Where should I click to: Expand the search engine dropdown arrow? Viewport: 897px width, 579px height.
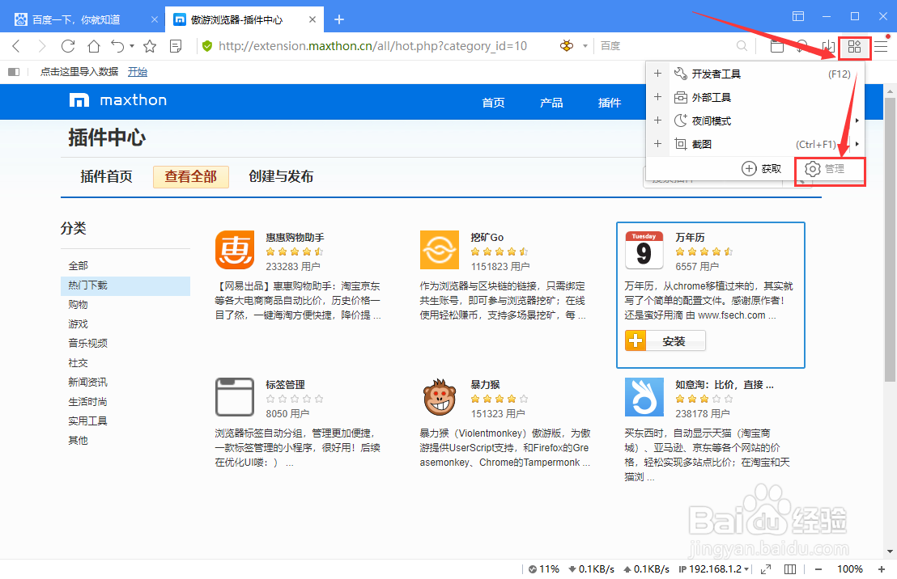585,46
